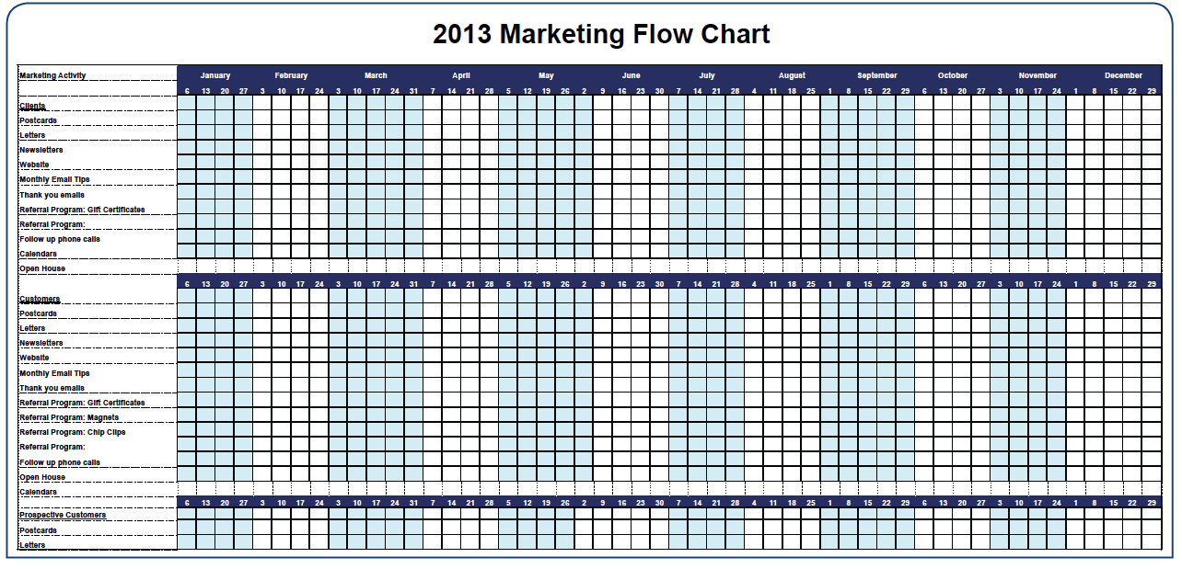This screenshot has height=569, width=1182.
Task: Select the Calendars label under Customers
Action: tap(38, 492)
